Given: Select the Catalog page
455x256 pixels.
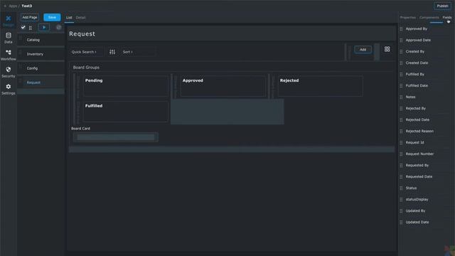Looking at the screenshot, I should click(41, 40).
